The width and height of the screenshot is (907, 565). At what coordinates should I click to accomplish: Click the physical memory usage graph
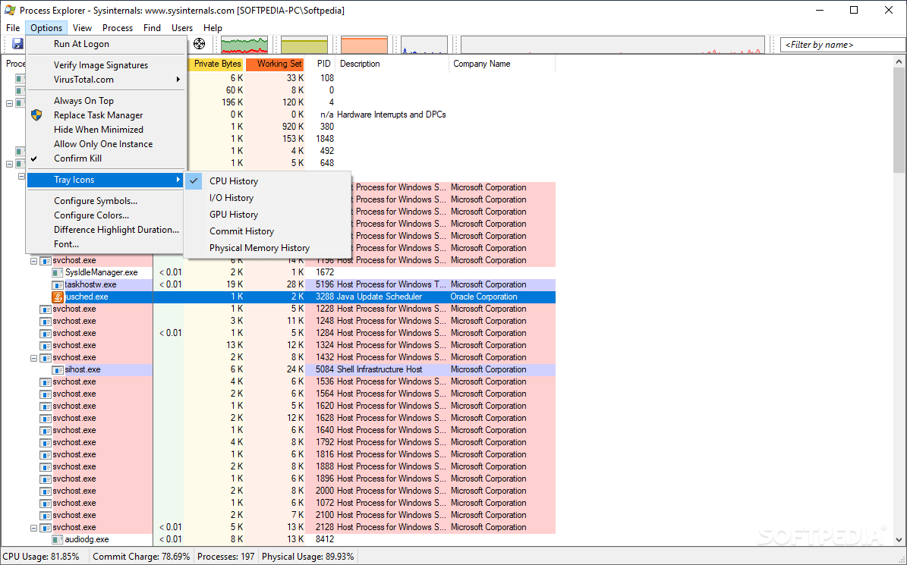click(x=364, y=43)
